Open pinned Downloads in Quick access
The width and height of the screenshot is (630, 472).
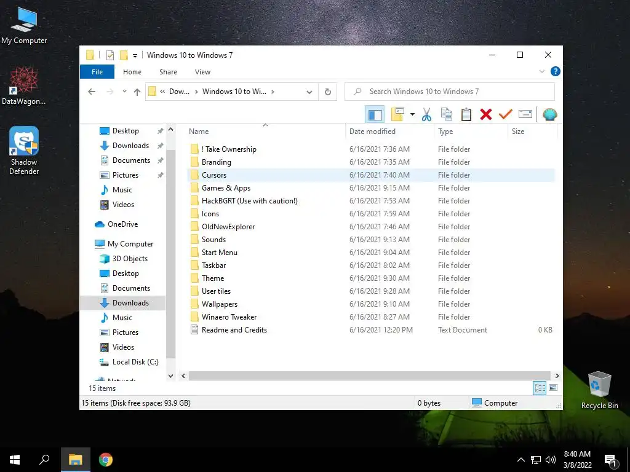pos(130,146)
